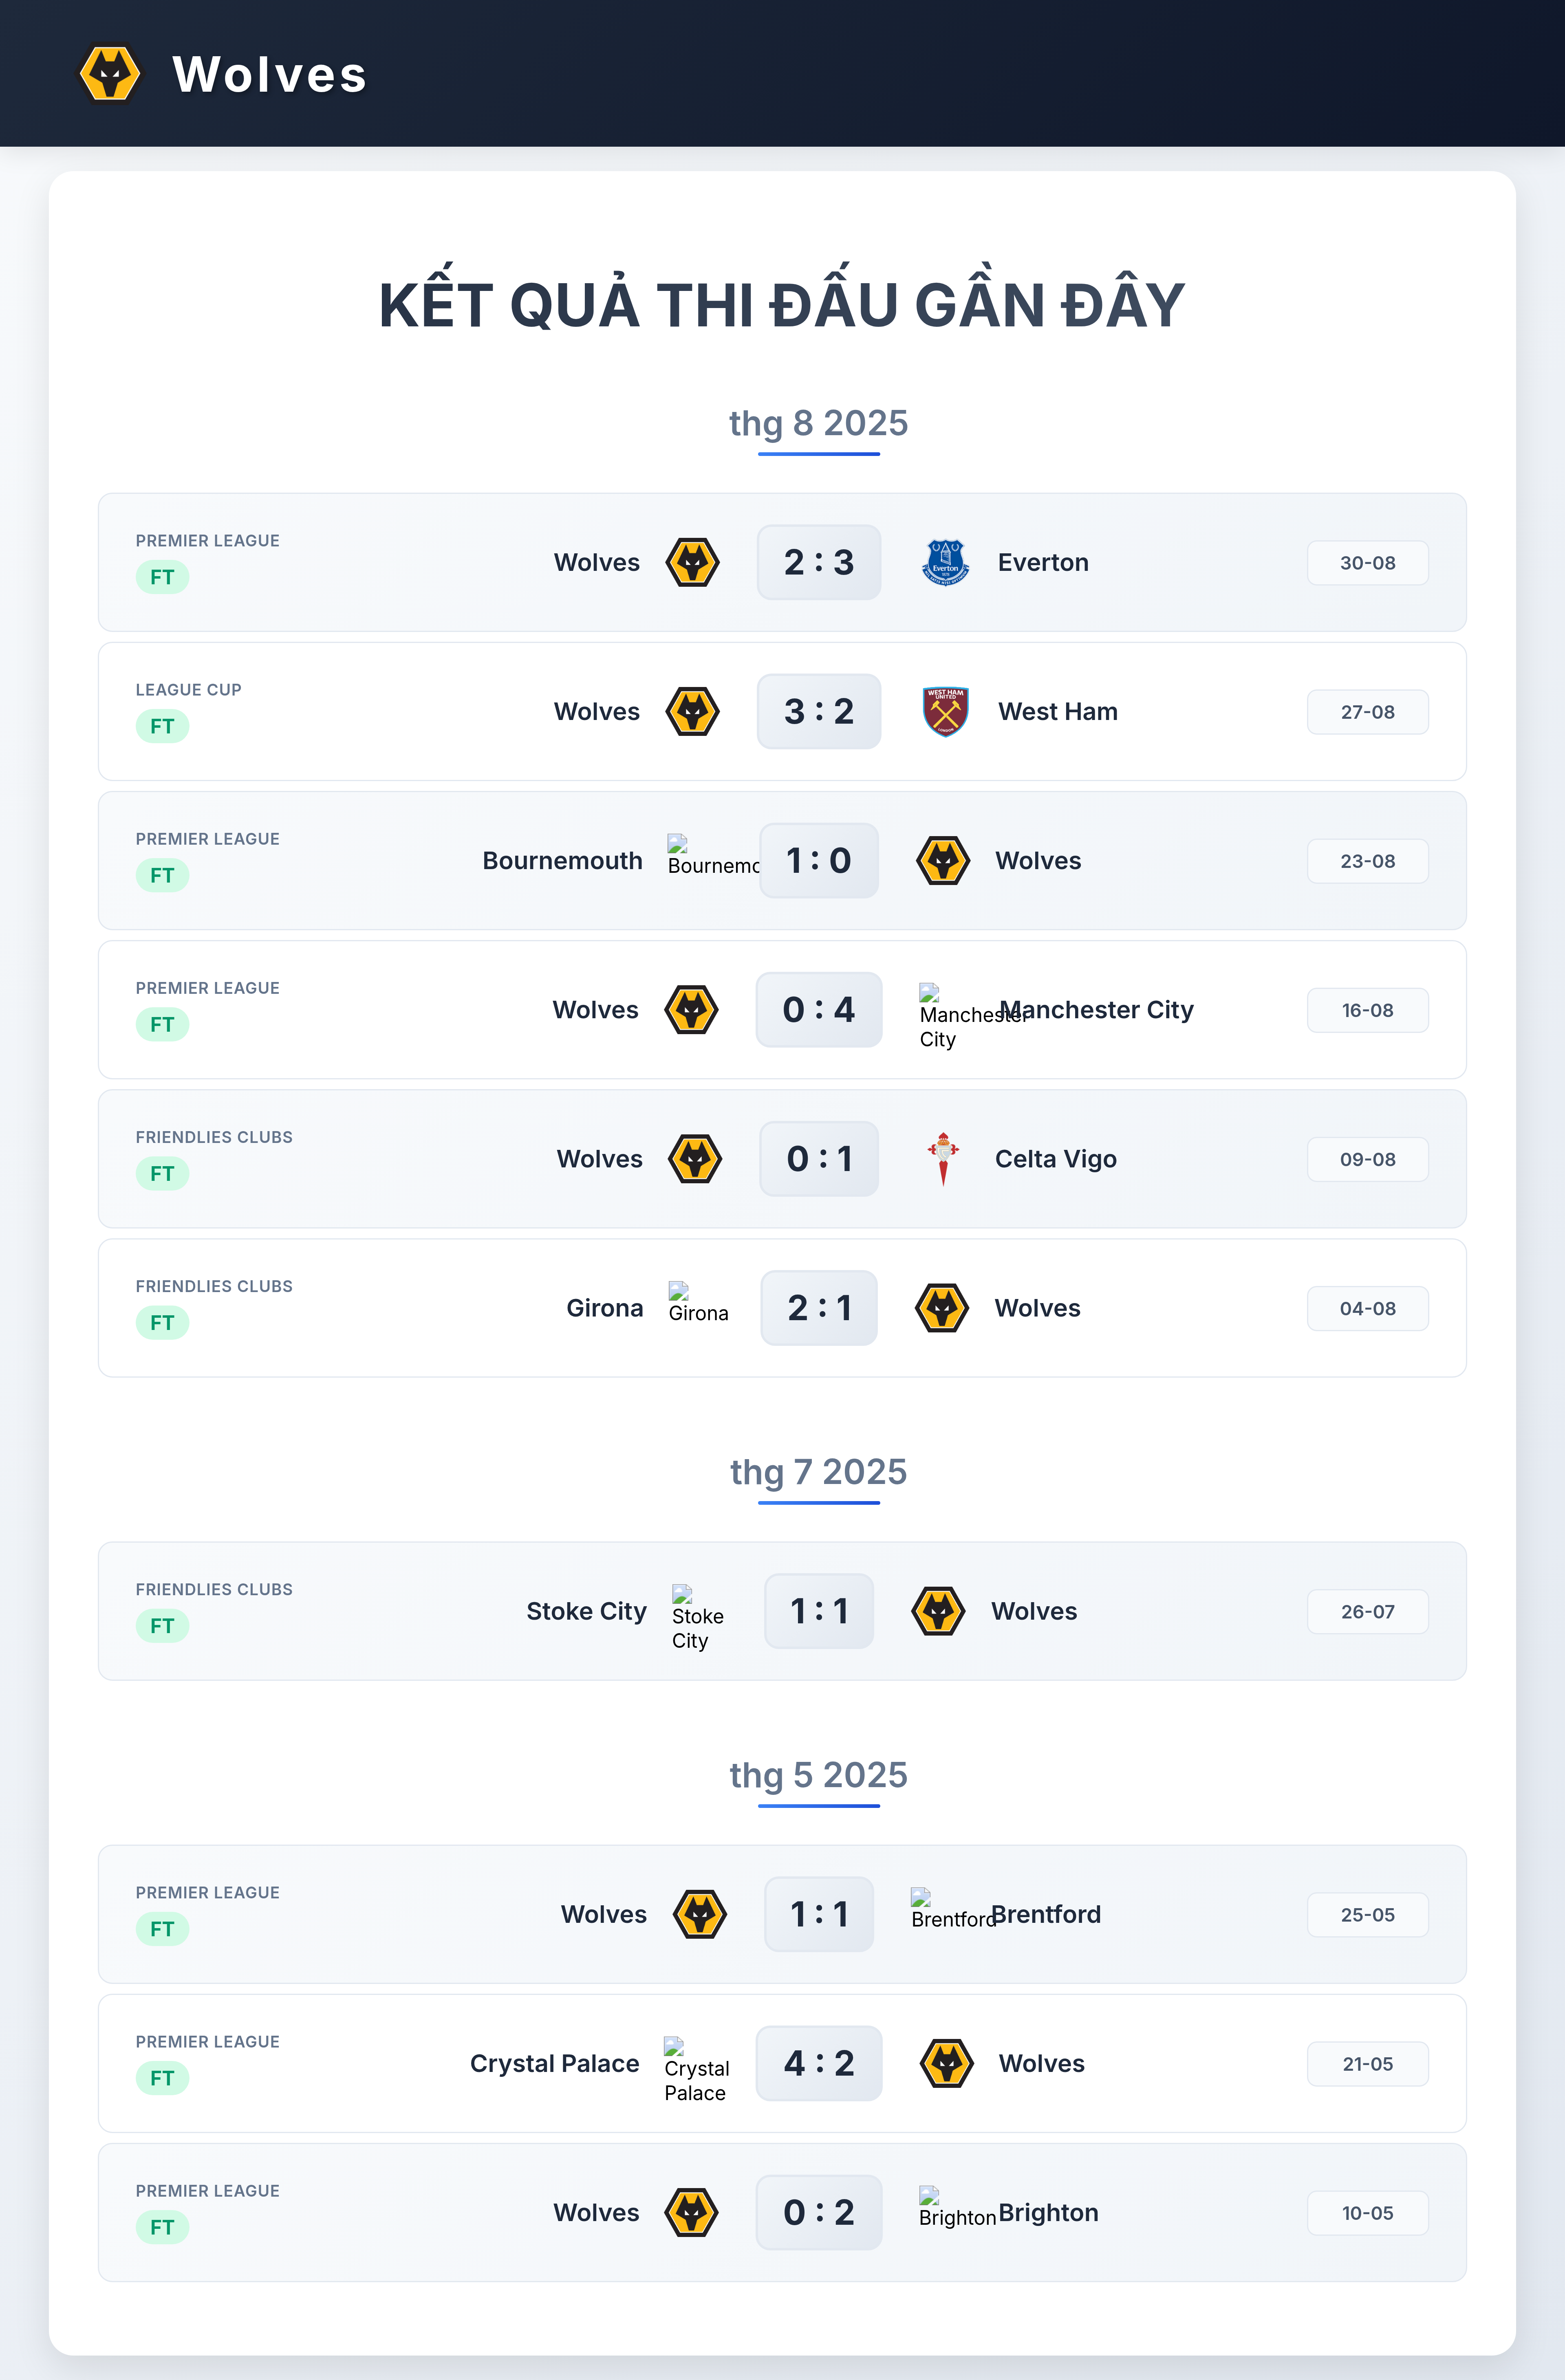Click Wolves crest in the Girona match row

coord(942,1307)
